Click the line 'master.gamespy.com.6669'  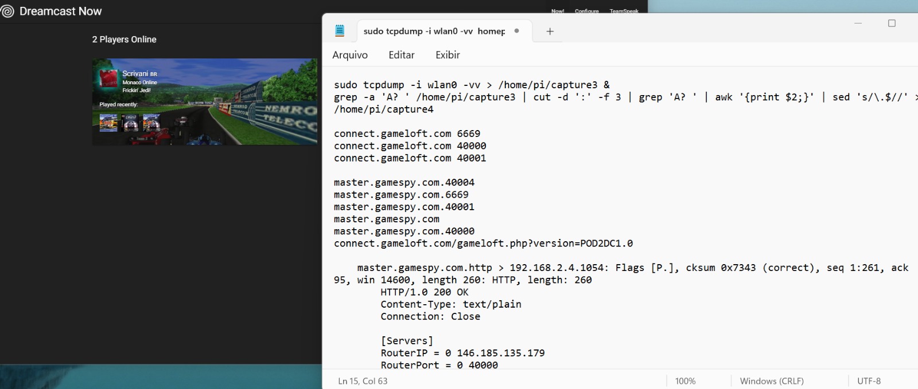pos(401,195)
